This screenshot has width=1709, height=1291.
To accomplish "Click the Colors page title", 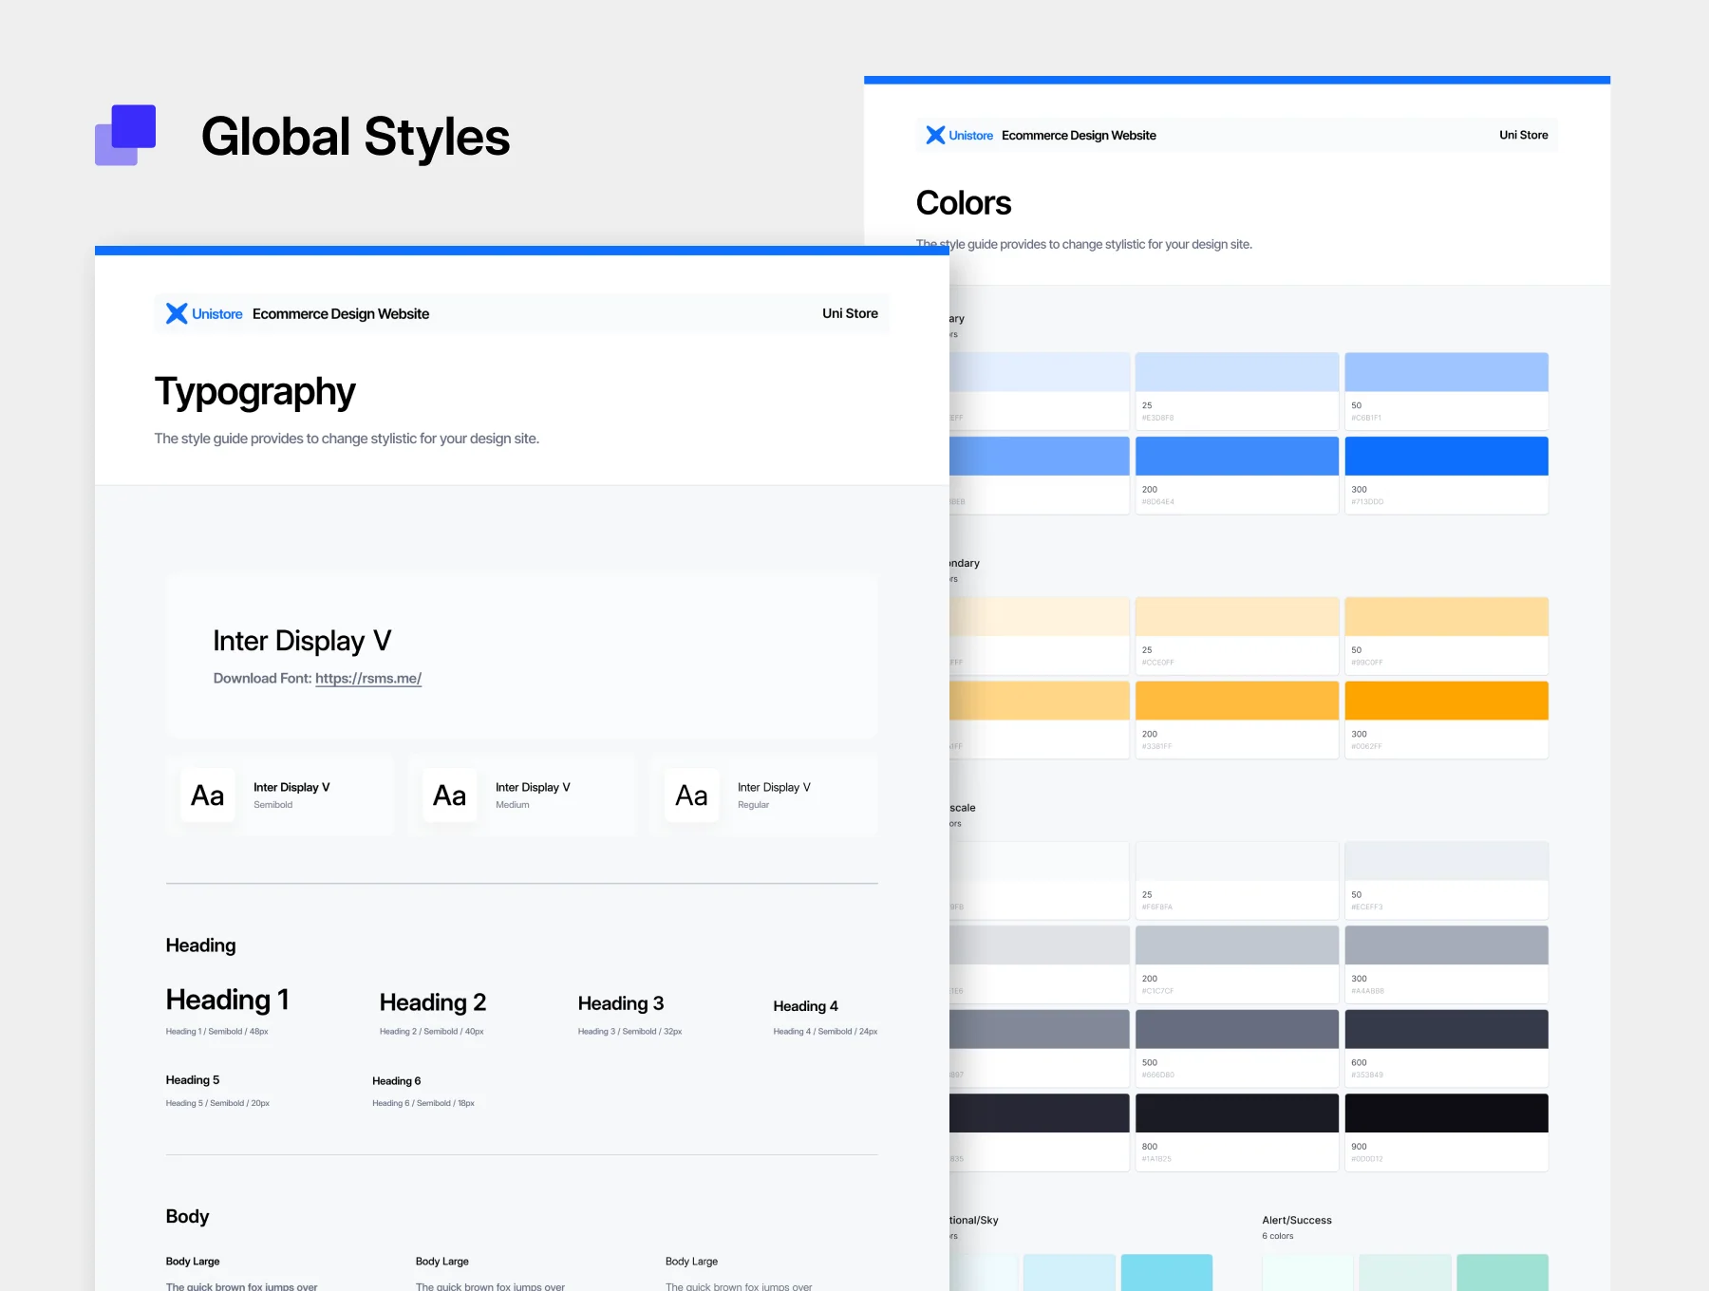I will tap(964, 203).
